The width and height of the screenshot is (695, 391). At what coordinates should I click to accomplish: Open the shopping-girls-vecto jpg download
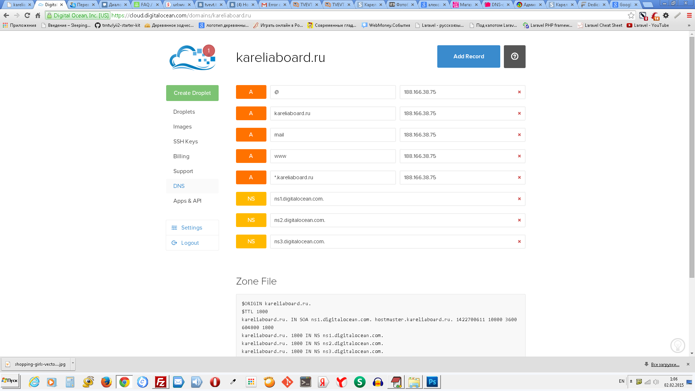36,364
